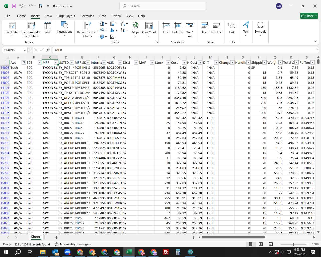Open Zoom from the taskbar
Viewport: 321px width, 257px height.
coord(67,252)
